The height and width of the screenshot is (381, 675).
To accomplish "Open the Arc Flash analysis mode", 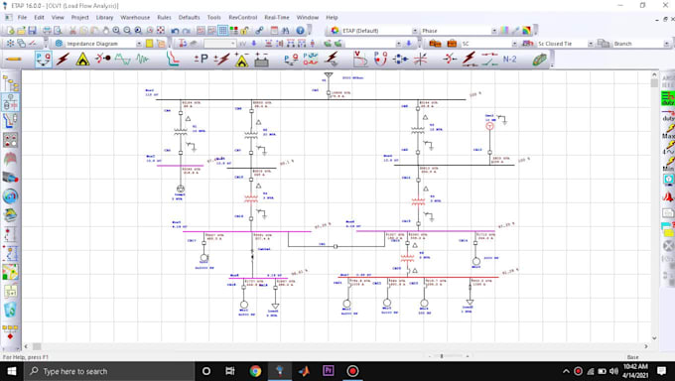I will tap(82, 59).
